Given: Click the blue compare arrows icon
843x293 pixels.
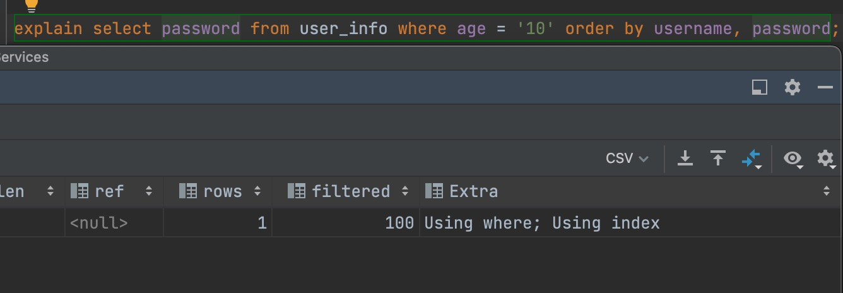Looking at the screenshot, I should [x=752, y=158].
